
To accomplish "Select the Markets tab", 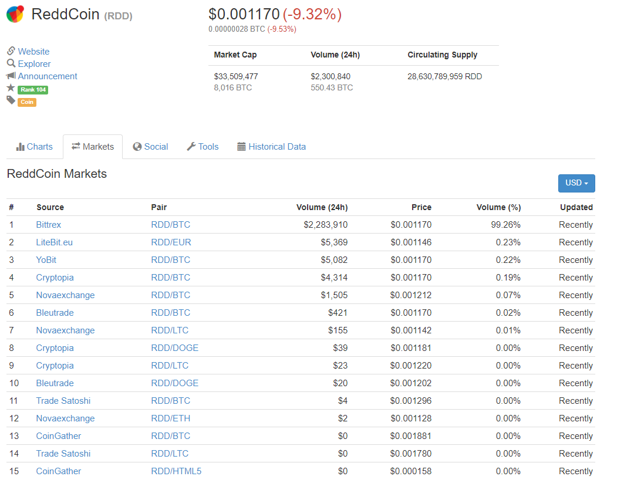I will coord(93,147).
